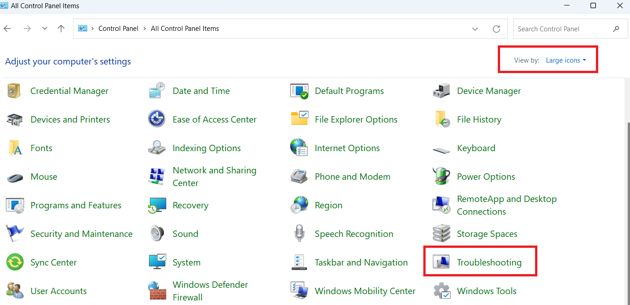
Task: Go back with the Back arrow
Action: tap(7, 29)
